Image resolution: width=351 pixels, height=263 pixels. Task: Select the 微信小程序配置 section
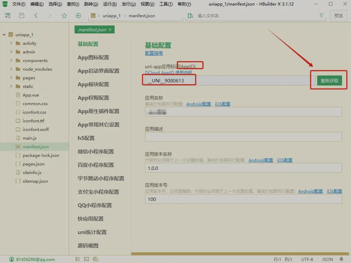[96, 151]
